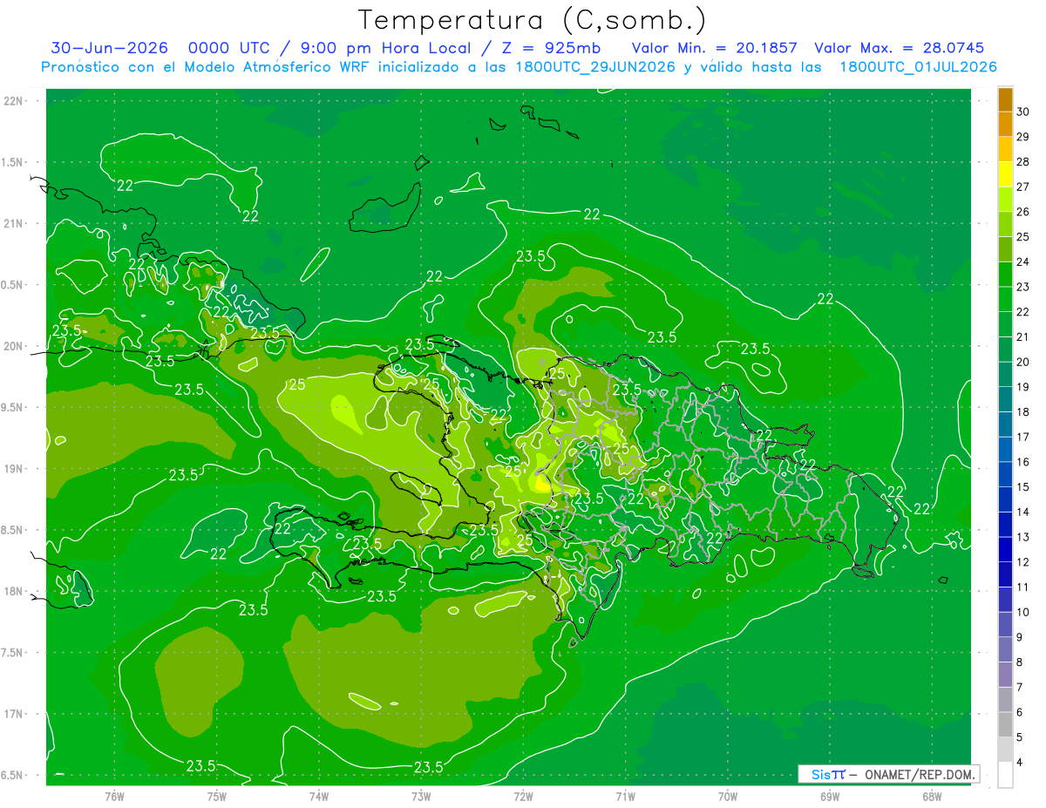Click the 20N latitude axis label
Viewport: 1046px width, 808px height.
13,346
